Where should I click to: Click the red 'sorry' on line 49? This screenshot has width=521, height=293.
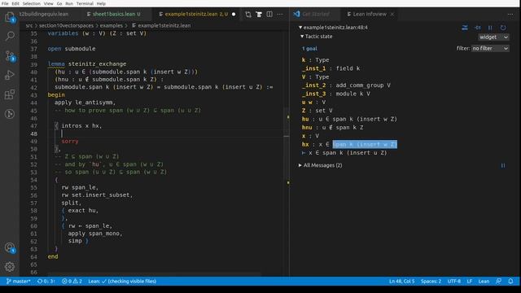coord(70,141)
